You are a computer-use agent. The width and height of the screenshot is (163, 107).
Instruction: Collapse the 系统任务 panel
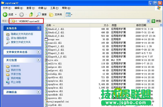coord(38,28)
